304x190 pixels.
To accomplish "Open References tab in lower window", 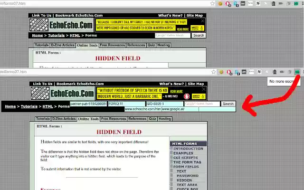I will click(137, 119).
